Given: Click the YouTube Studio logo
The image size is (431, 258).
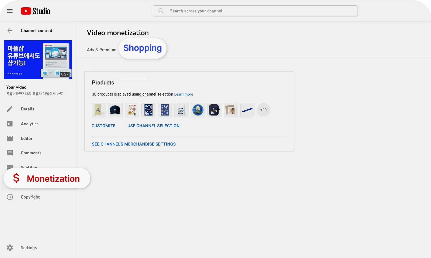Looking at the screenshot, I should tap(35, 11).
